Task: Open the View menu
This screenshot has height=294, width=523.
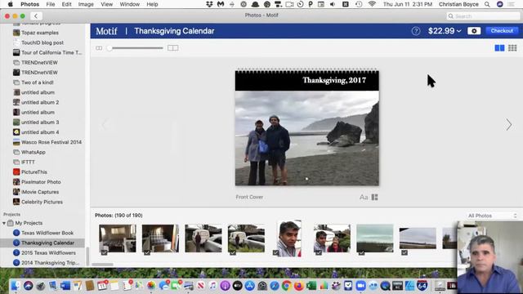Action: [107, 4]
